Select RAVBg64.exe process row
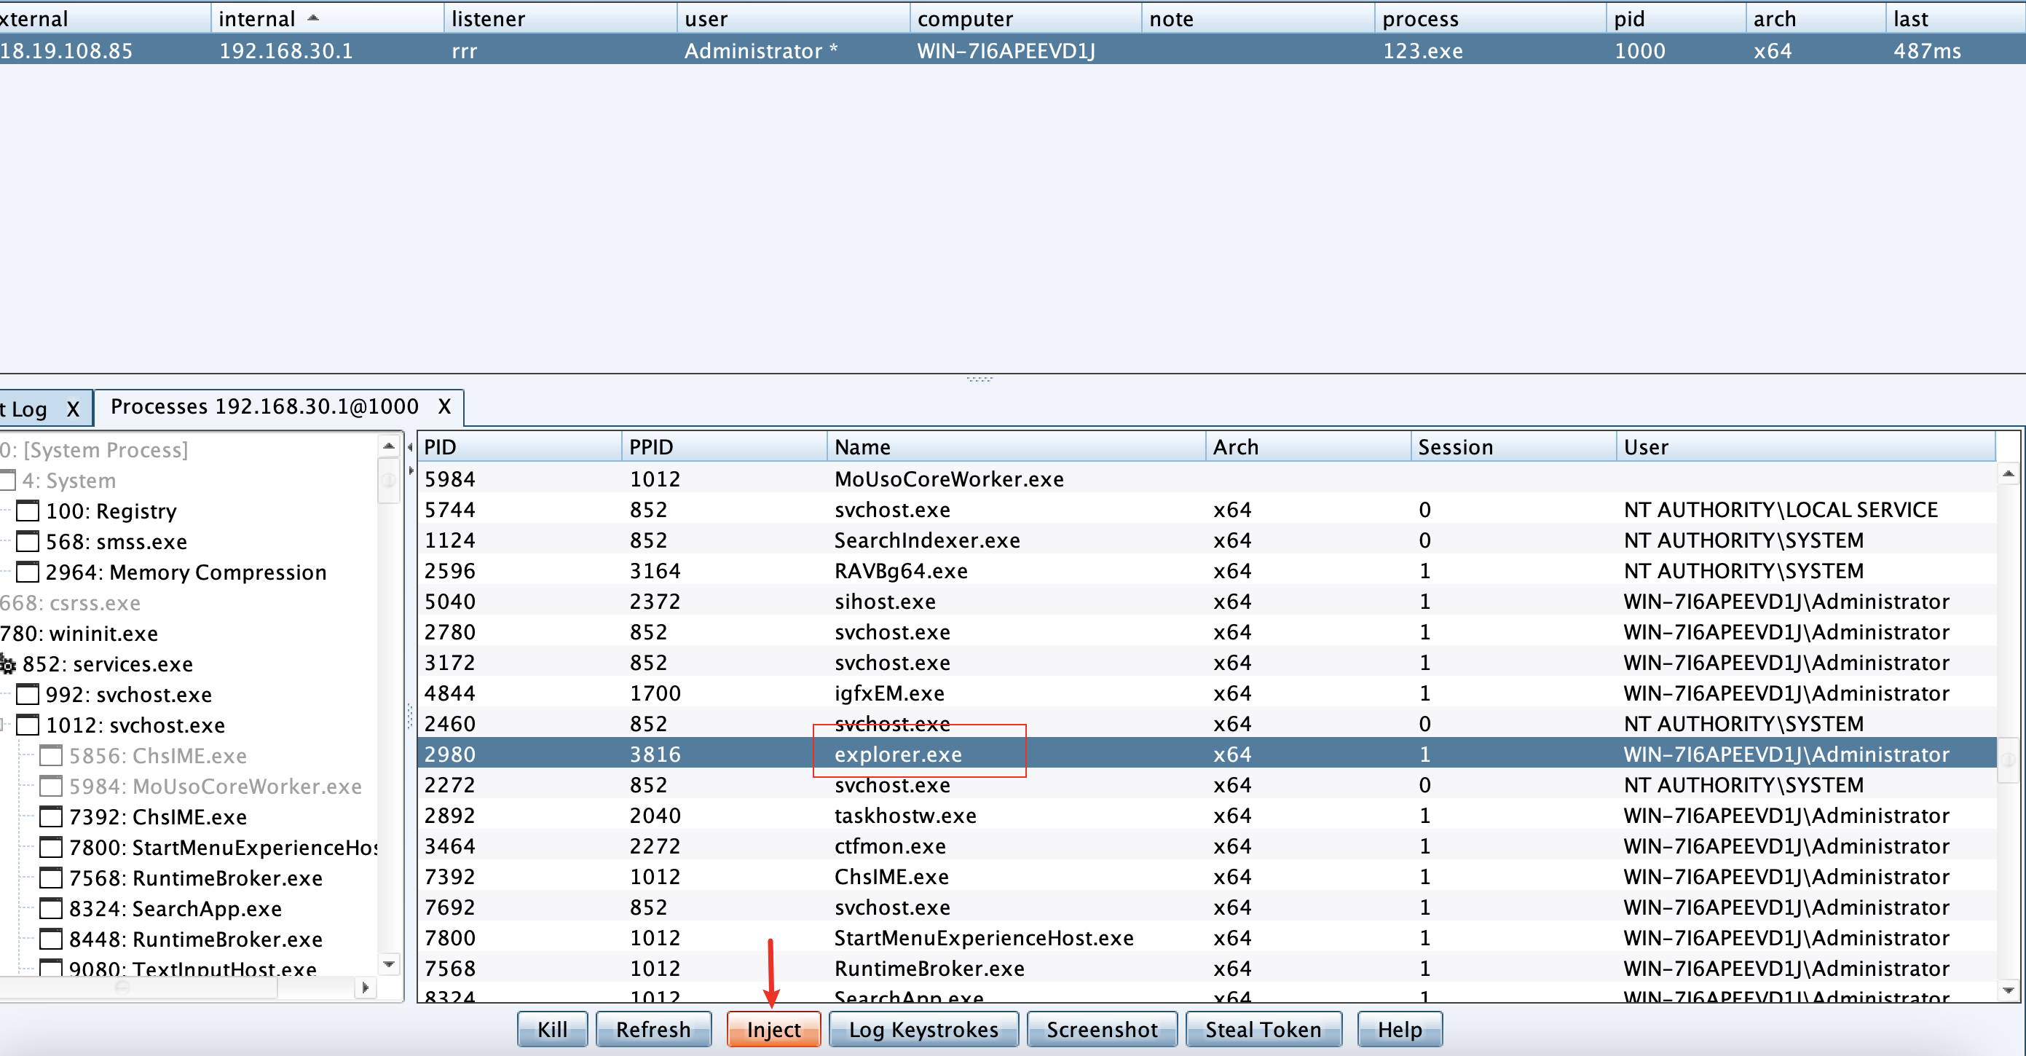 [x=1207, y=571]
